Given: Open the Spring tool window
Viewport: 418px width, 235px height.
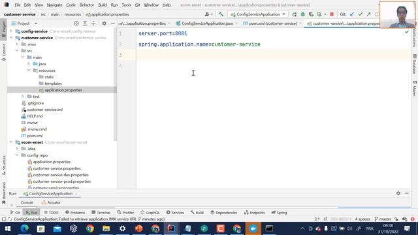Looking at the screenshot, I should point(279,213).
